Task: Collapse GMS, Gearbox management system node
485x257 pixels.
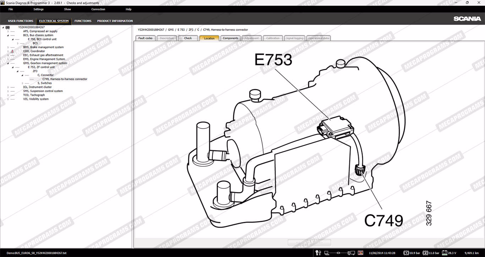Action: (8, 63)
